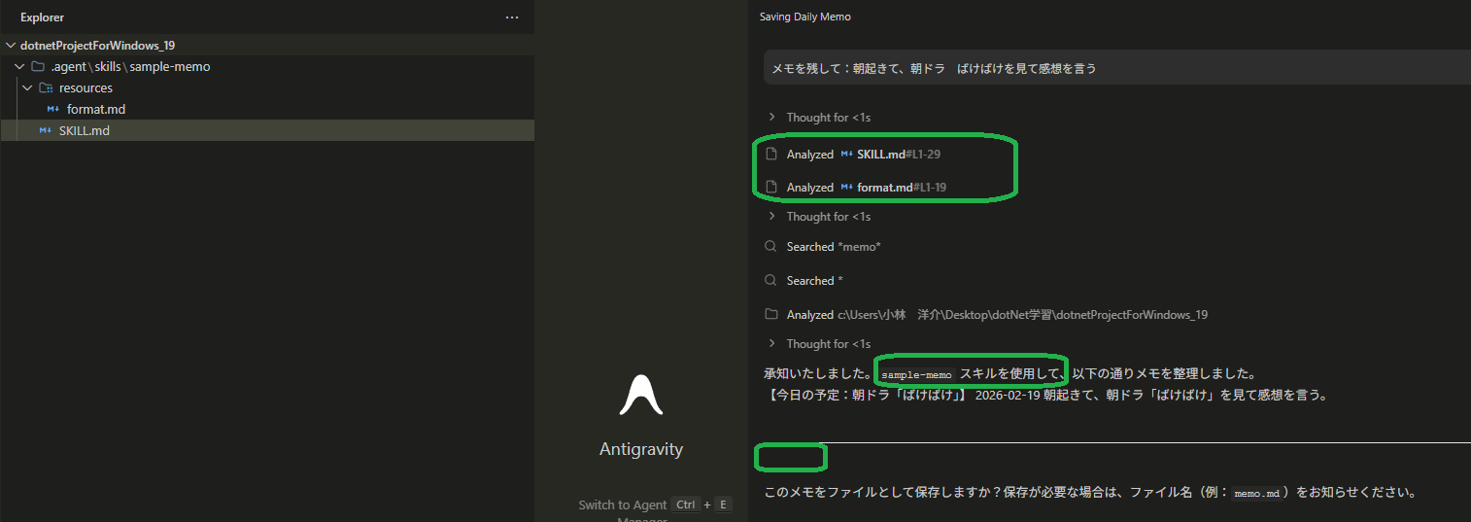Open format.md in the Explorer tree

pyautogui.click(x=96, y=110)
